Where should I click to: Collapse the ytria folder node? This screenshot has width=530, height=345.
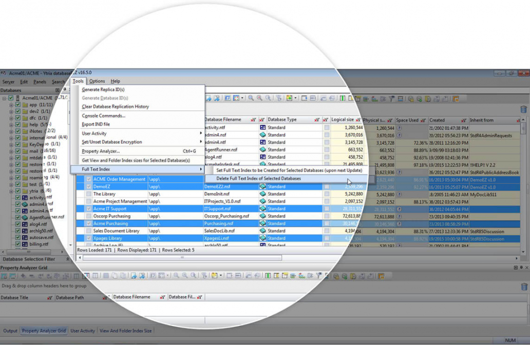point(11,191)
